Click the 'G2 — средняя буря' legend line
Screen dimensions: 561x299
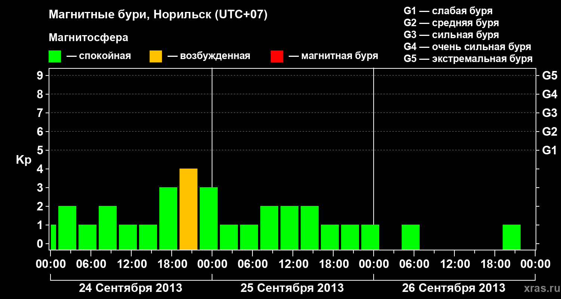pyautogui.click(x=451, y=23)
